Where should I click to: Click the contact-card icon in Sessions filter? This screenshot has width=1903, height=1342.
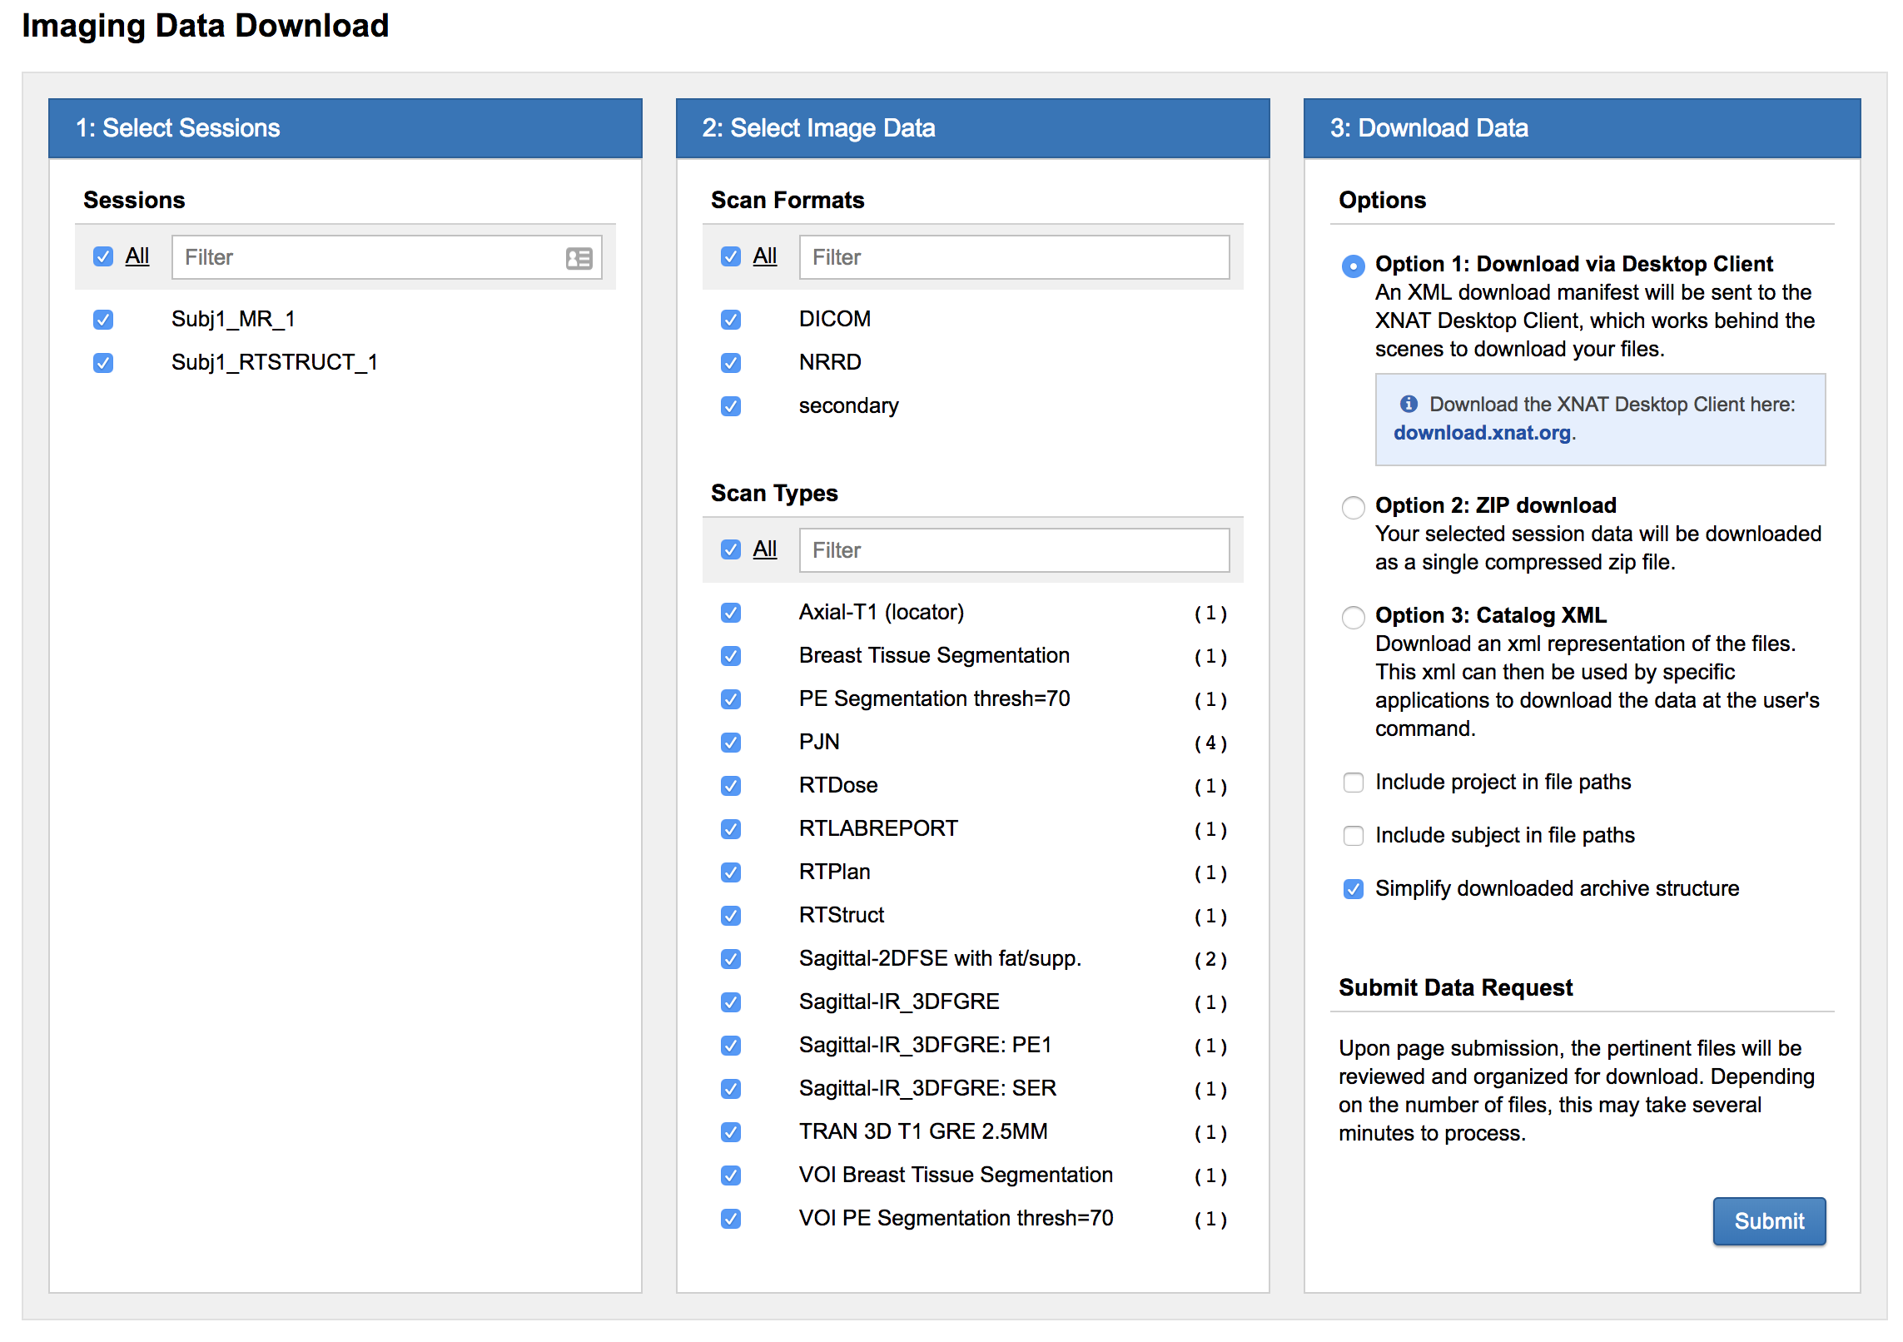(x=579, y=258)
